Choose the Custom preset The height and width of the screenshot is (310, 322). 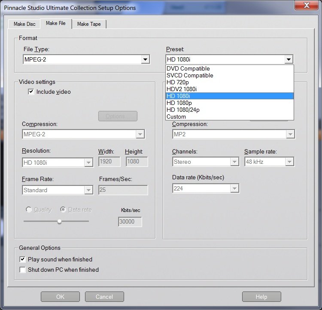pyautogui.click(x=230, y=117)
